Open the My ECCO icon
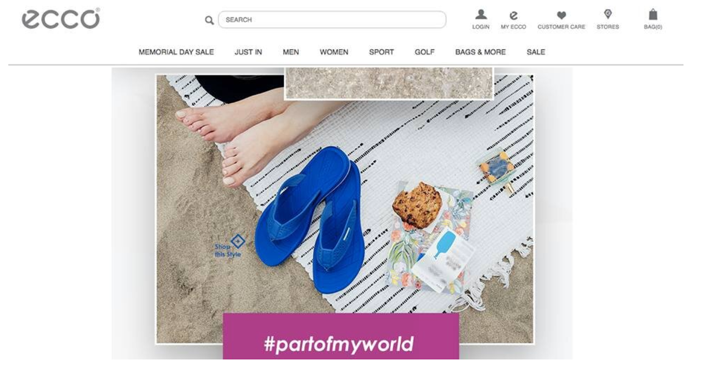 click(x=513, y=15)
